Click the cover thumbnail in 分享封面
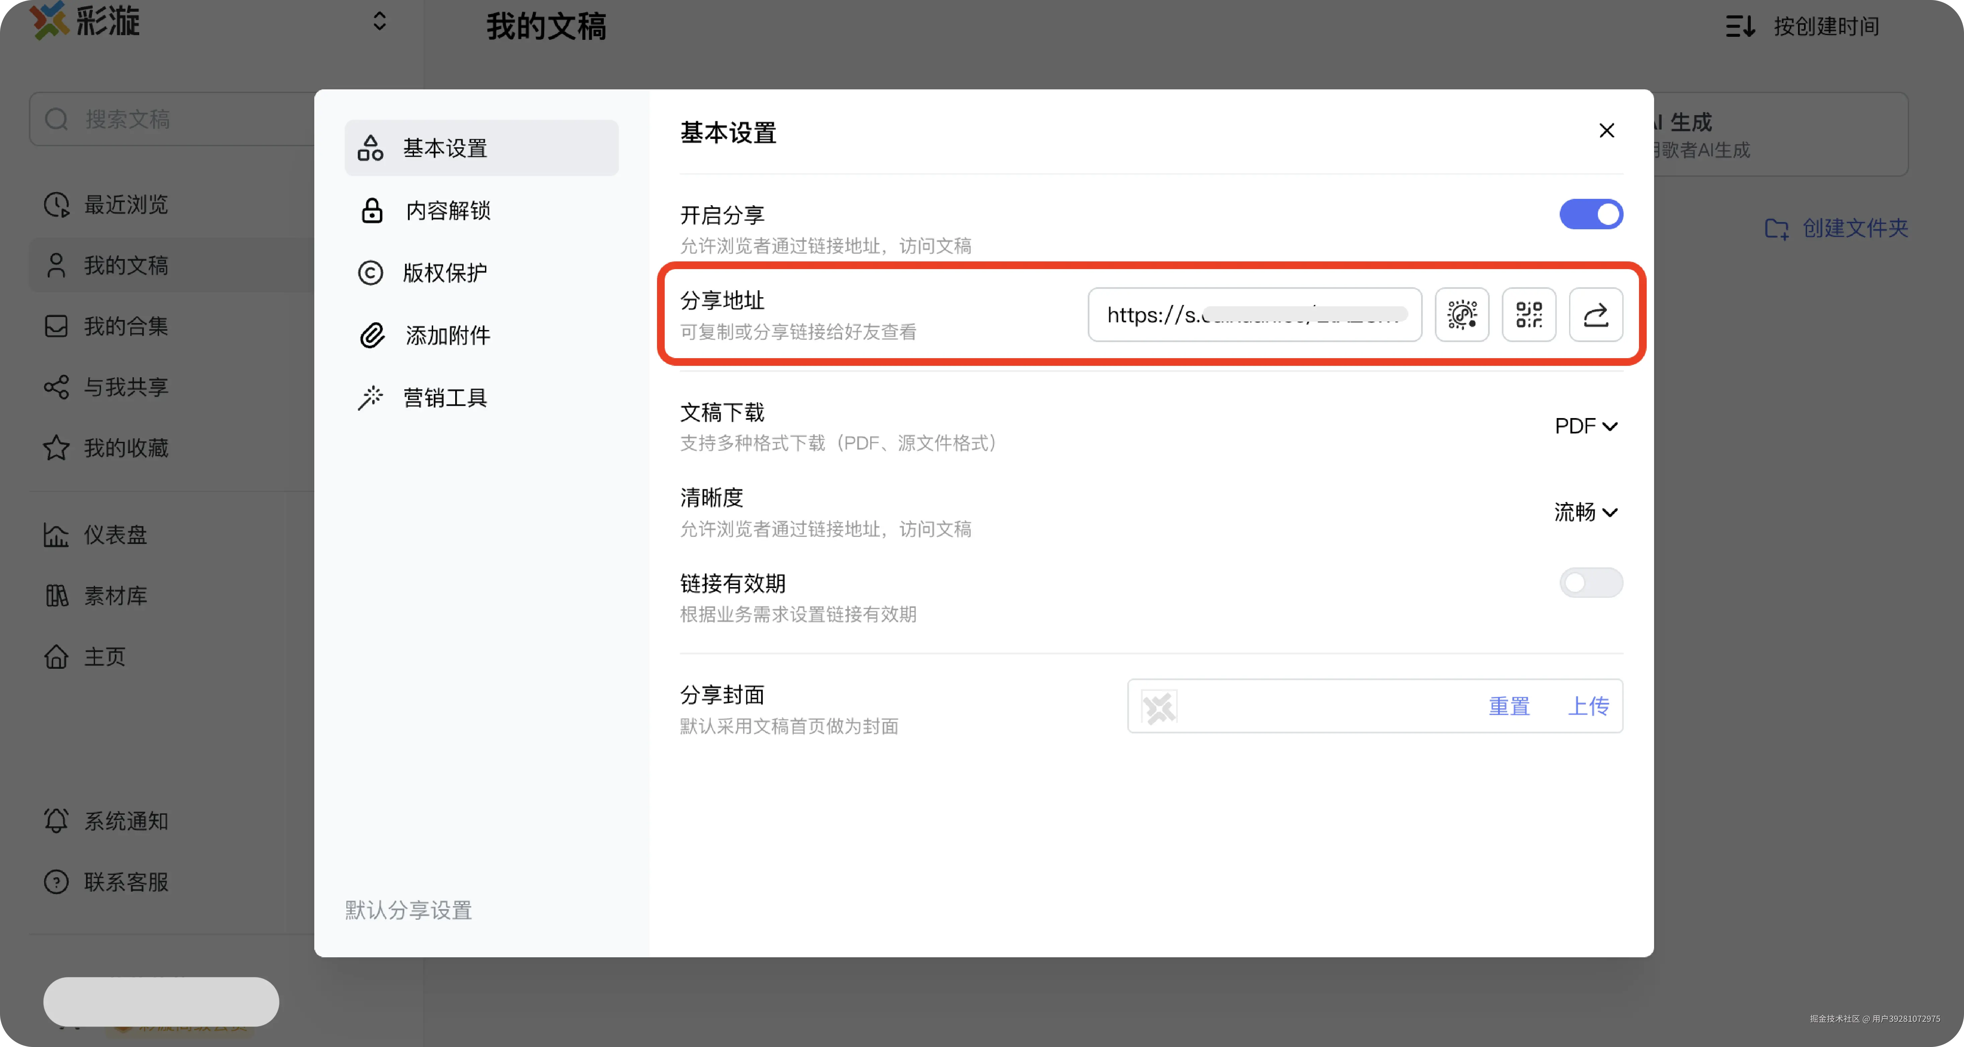Viewport: 1964px width, 1047px height. coord(1159,707)
